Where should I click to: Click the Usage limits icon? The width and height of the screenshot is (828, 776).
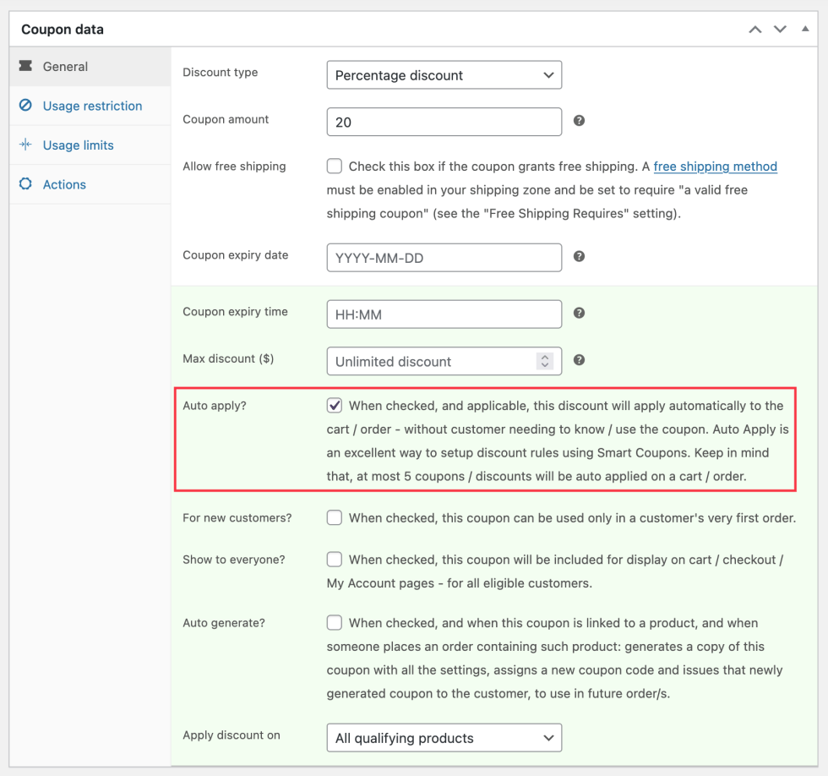pyautogui.click(x=25, y=145)
